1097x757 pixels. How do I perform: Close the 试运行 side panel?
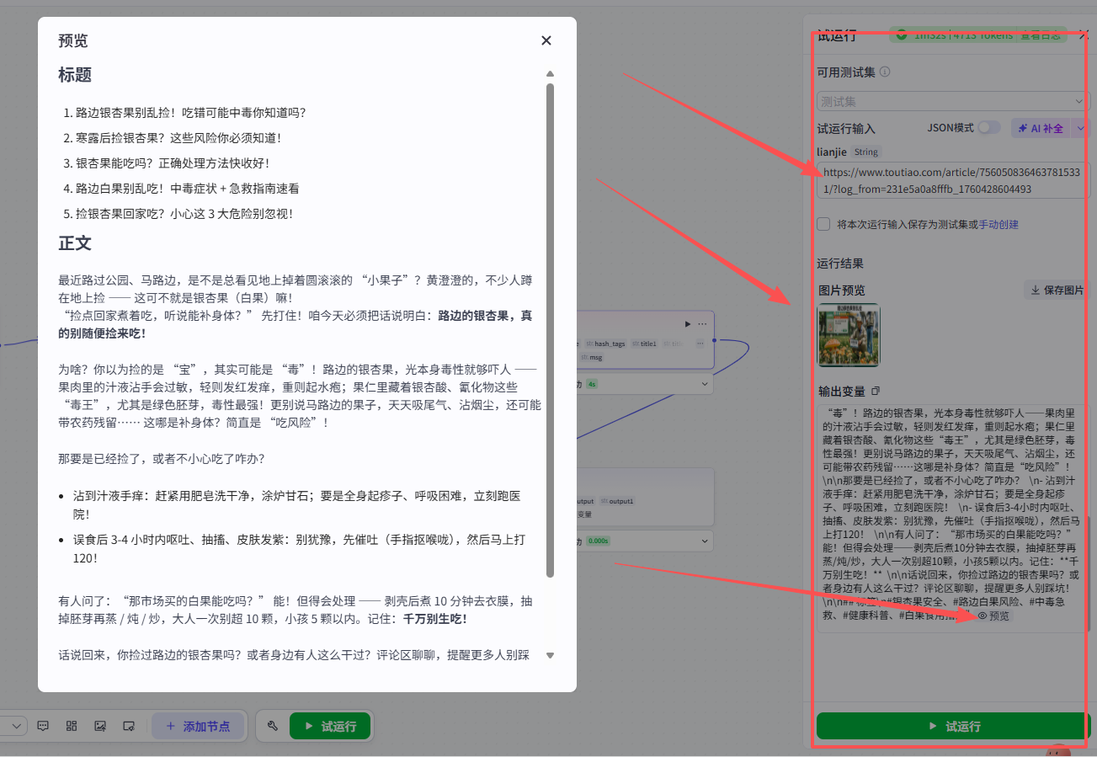tap(1084, 35)
